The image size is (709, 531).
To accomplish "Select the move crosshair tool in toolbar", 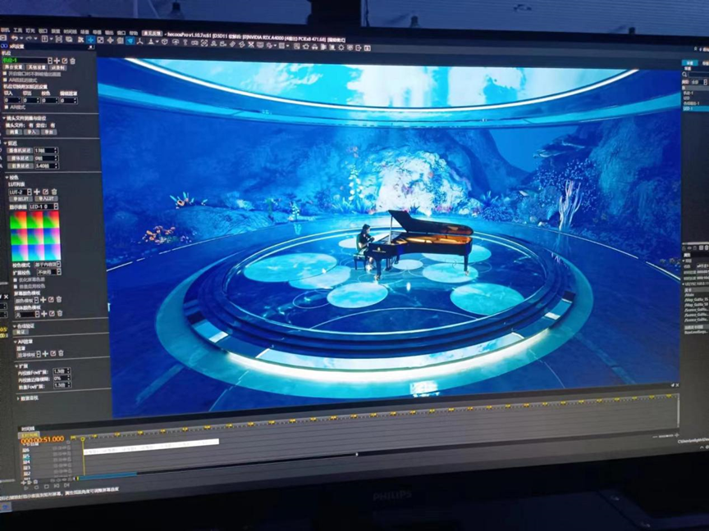I will coord(90,39).
